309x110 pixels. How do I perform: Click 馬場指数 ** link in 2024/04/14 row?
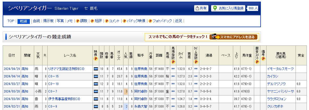tap(173, 76)
